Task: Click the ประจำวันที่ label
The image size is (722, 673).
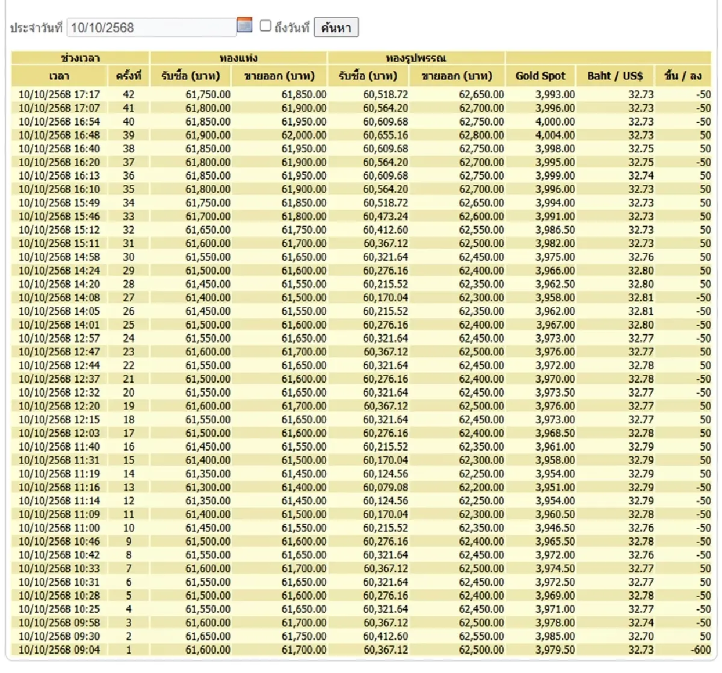Action: tap(36, 28)
